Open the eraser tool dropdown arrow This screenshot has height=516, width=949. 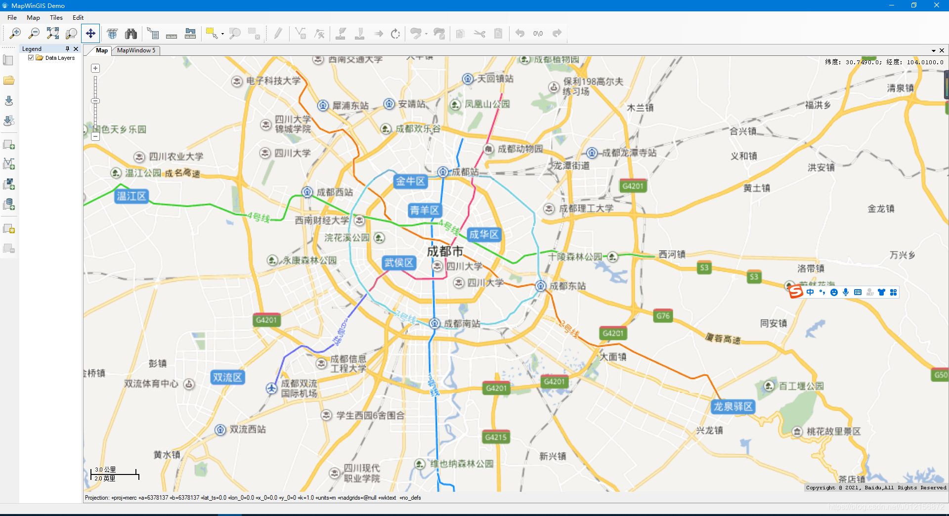tap(426, 34)
